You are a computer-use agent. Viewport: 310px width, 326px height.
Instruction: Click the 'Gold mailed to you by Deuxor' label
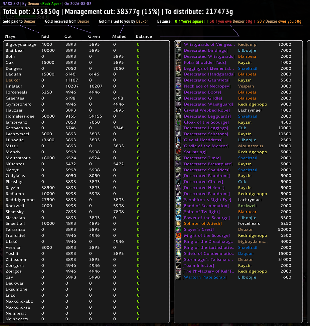pyautogui.click(x=123, y=21)
